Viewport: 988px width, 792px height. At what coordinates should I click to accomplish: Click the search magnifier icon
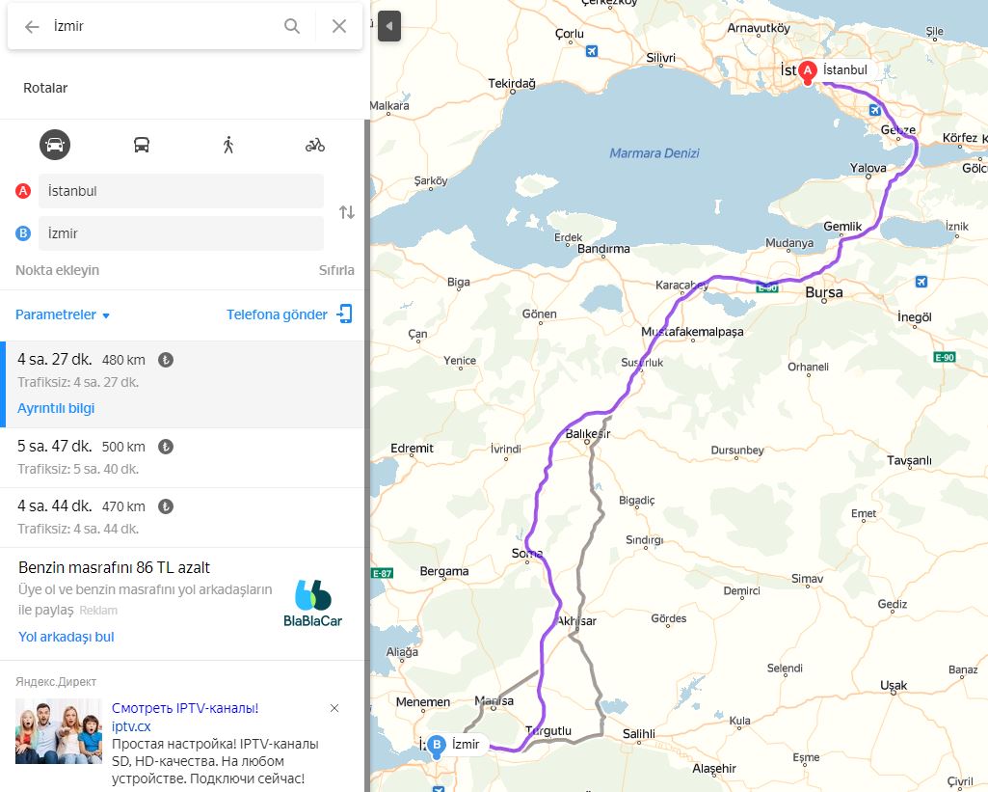pos(292,26)
